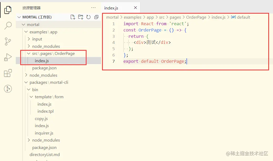Viewport: 273px width, 161px height.
Task: Click the return keyword on line 3
Action: [x=136, y=36]
